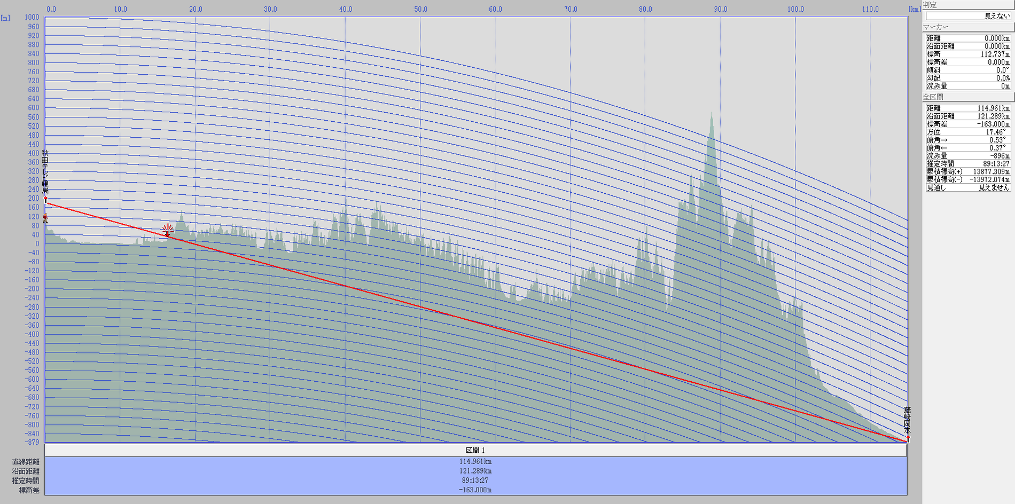Click the vertical 藤崎国本 destination label
The height and width of the screenshot is (504, 1015).
point(907,420)
